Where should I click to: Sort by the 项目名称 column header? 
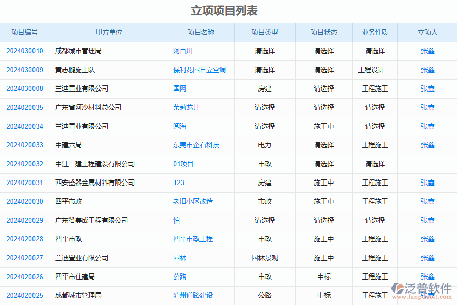201,33
